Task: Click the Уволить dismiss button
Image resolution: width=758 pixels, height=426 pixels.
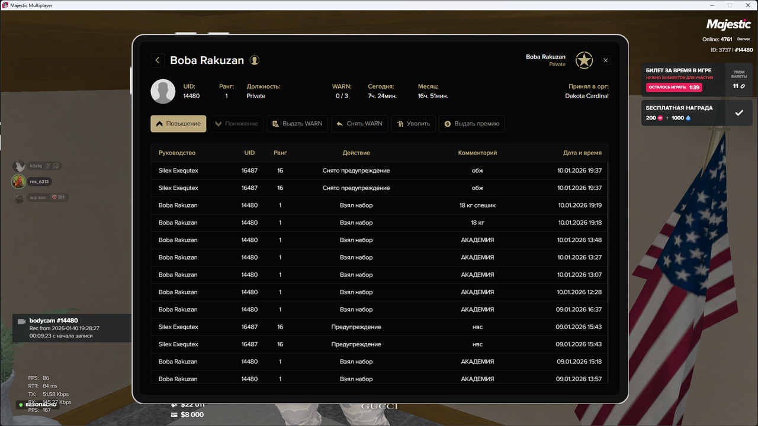Action: click(x=413, y=124)
